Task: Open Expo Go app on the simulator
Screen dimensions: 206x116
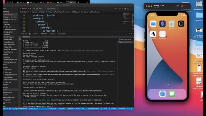Action: pos(153,34)
